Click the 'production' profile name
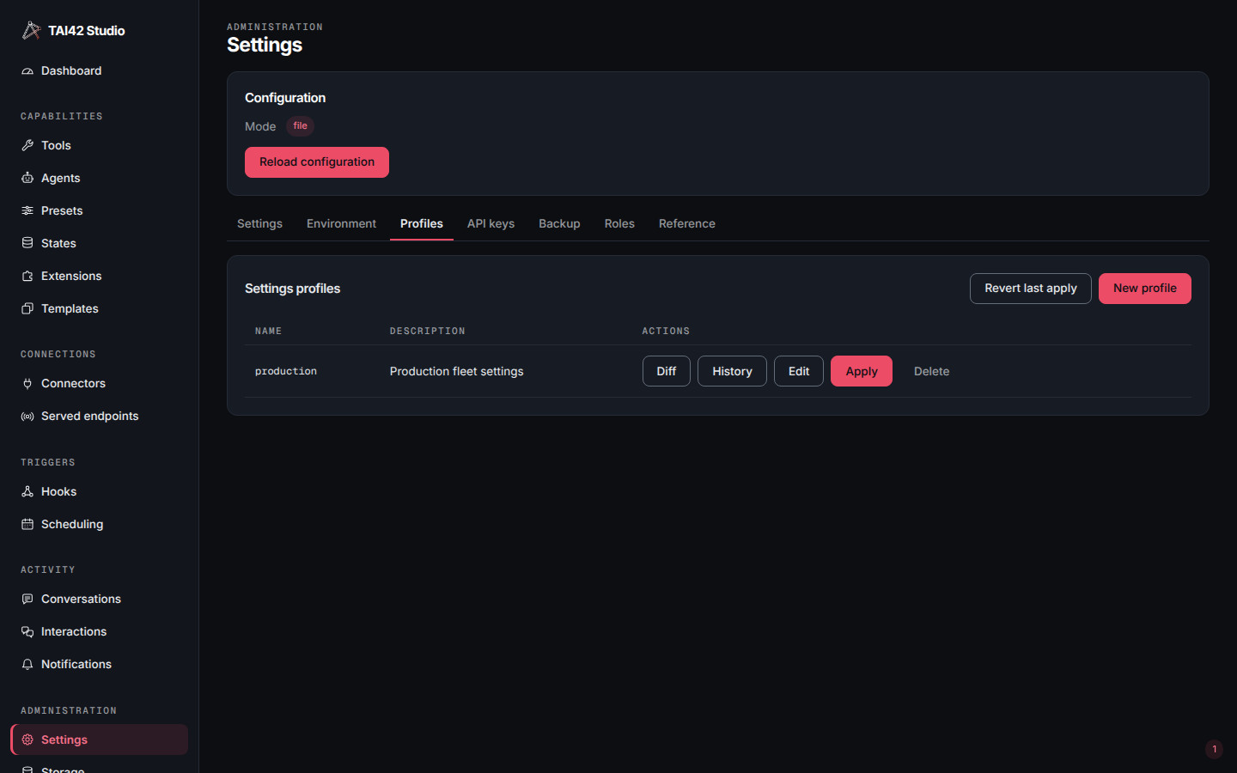The width and height of the screenshot is (1237, 773). [286, 371]
